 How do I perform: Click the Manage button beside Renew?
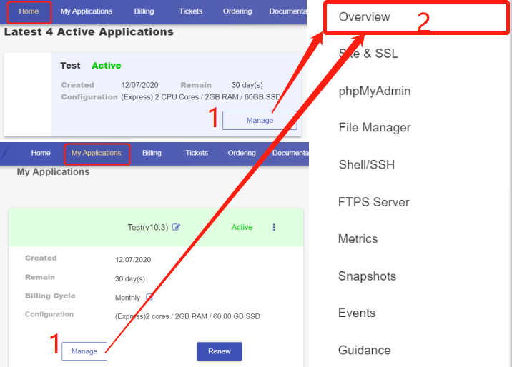[84, 351]
